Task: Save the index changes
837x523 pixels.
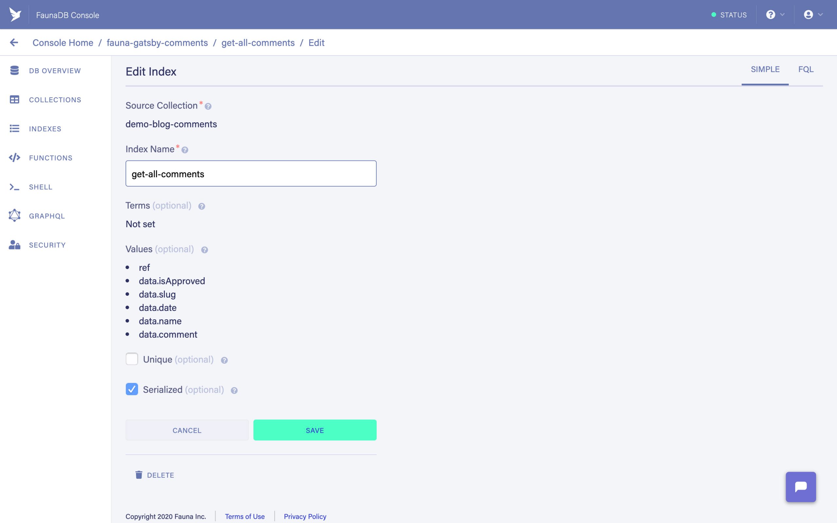Action: (x=315, y=430)
